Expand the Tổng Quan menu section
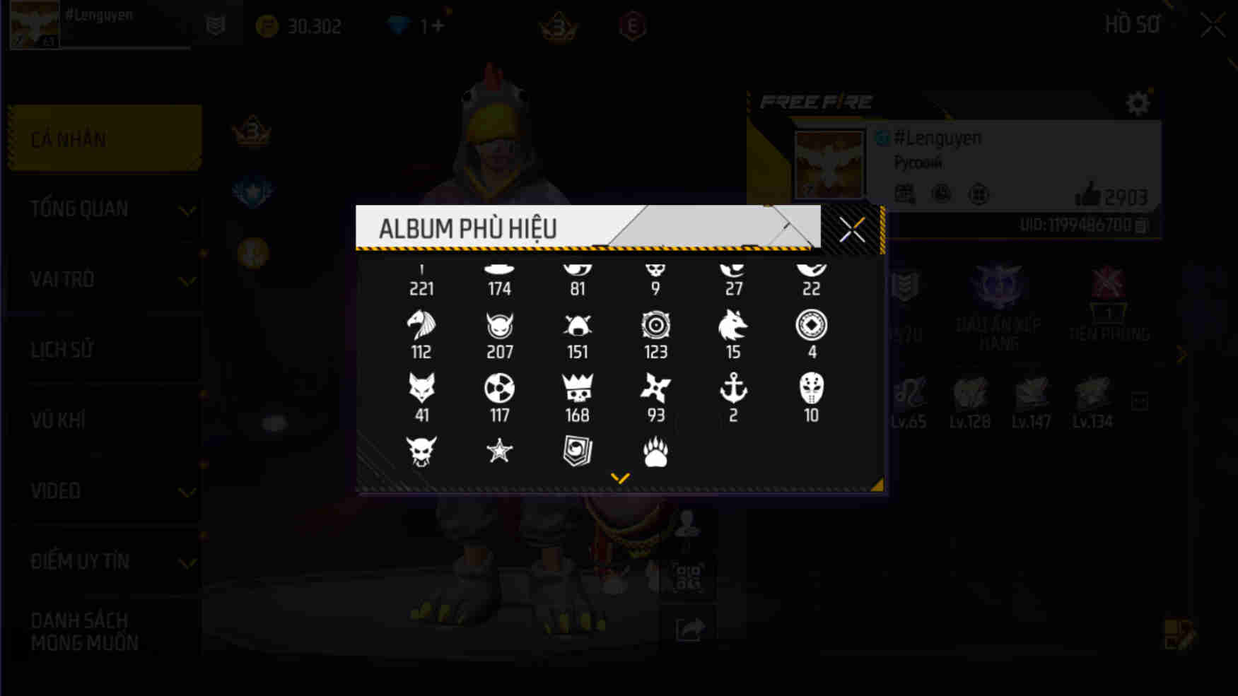This screenshot has height=696, width=1238. tap(105, 209)
